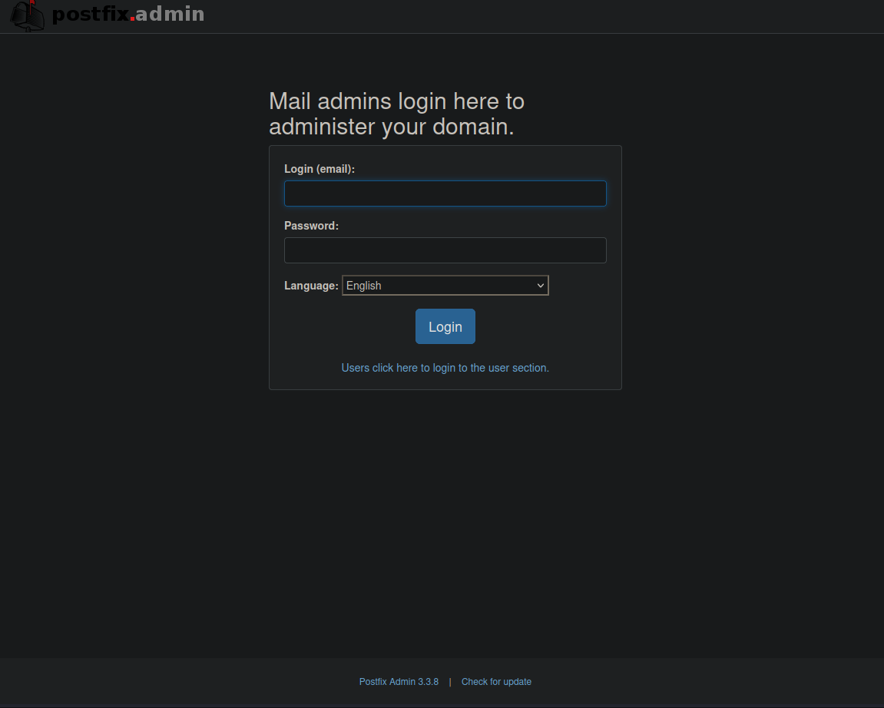Viewport: 884px width, 708px height.
Task: Click the word "postfix" in the header logo
Action: point(90,15)
